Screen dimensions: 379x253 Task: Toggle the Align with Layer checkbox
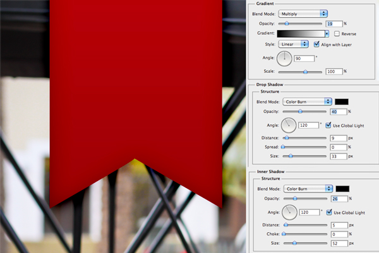(316, 44)
